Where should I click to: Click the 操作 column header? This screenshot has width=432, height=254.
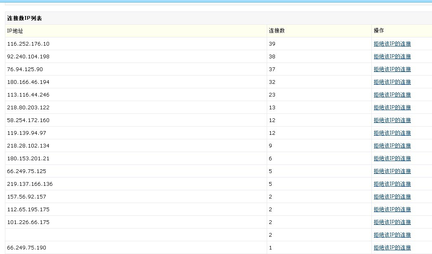[379, 31]
